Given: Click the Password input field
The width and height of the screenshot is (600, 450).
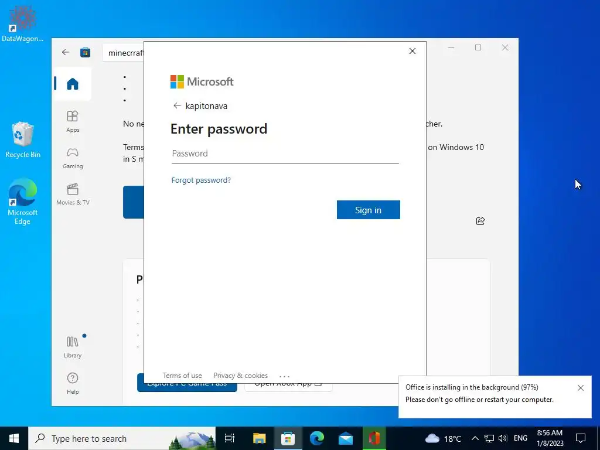Looking at the screenshot, I should pyautogui.click(x=285, y=154).
